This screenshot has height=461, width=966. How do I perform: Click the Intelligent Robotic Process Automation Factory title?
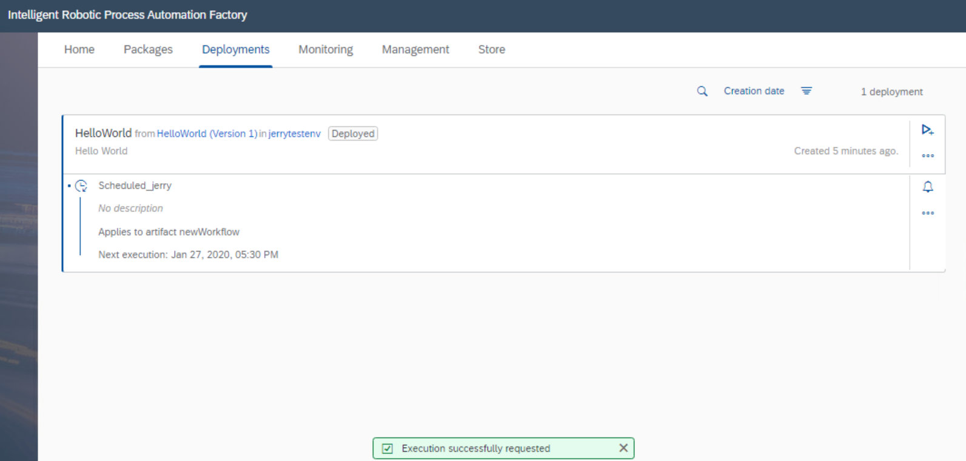tap(127, 15)
